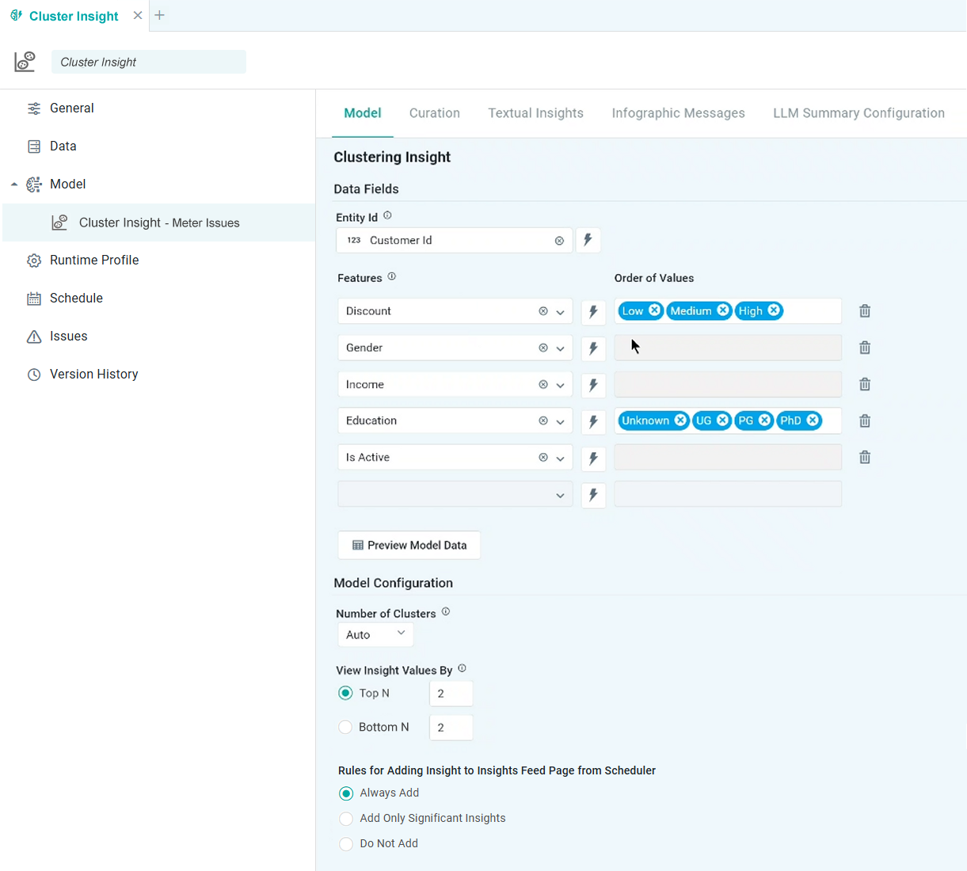This screenshot has height=871, width=967.
Task: Expand the Education feature dropdown
Action: pos(560,422)
